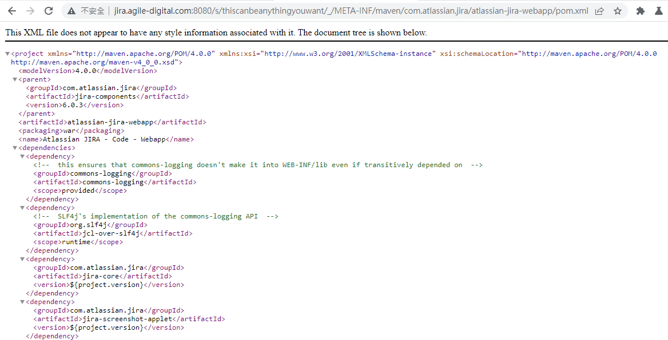The width and height of the screenshot is (668, 340).
Task: Share this page from the address bar
Action: 599,11
